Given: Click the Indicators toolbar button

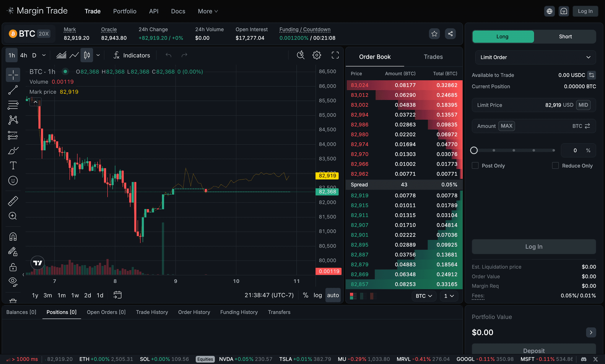Looking at the screenshot, I should (131, 55).
